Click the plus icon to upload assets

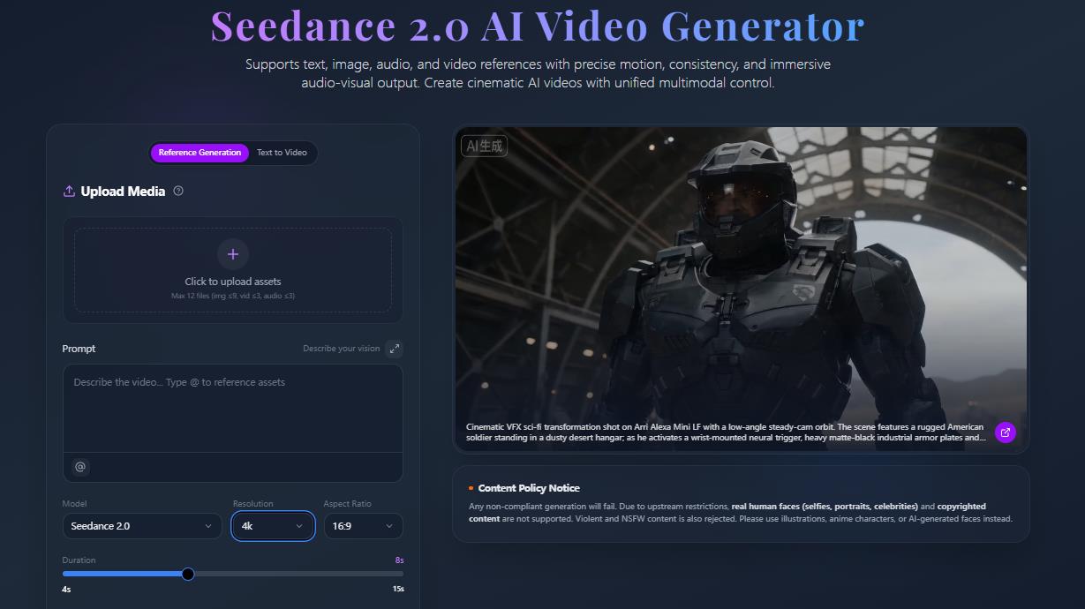point(233,254)
